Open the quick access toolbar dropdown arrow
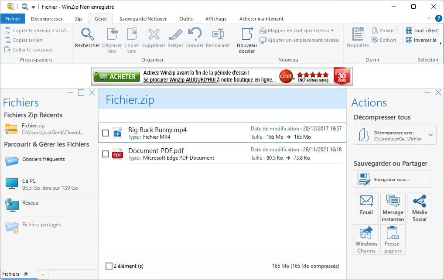444x280 pixels. click(x=33, y=7)
